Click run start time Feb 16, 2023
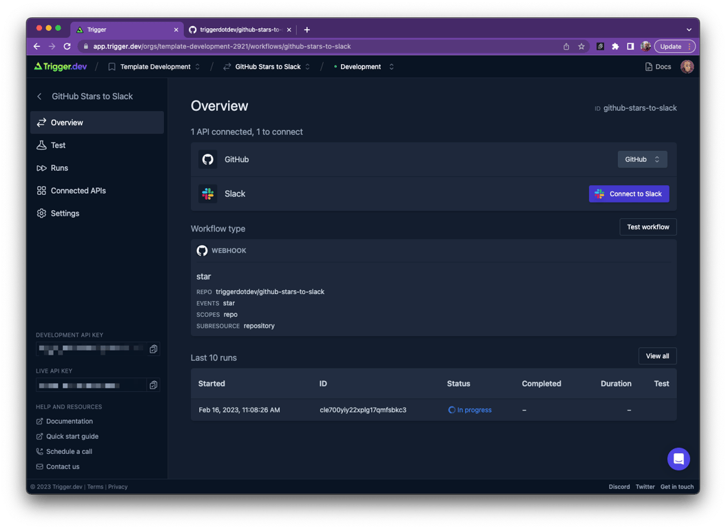Screen dimensions: 726x529 pyautogui.click(x=239, y=410)
